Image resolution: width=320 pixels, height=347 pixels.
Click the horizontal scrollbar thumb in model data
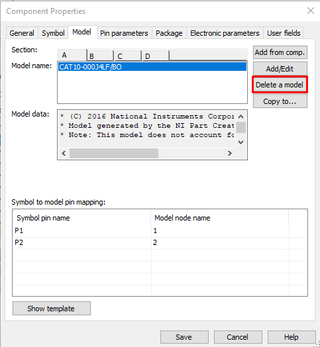tap(114, 153)
